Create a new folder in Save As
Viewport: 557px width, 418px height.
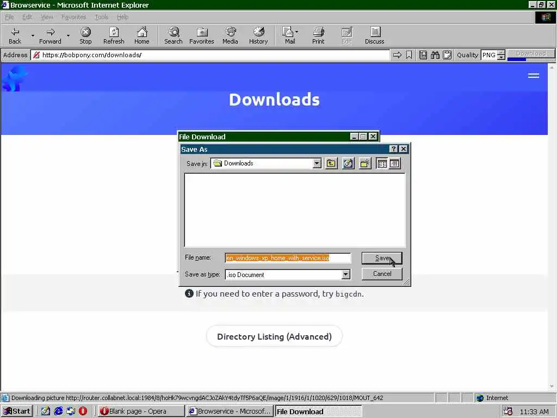click(365, 163)
